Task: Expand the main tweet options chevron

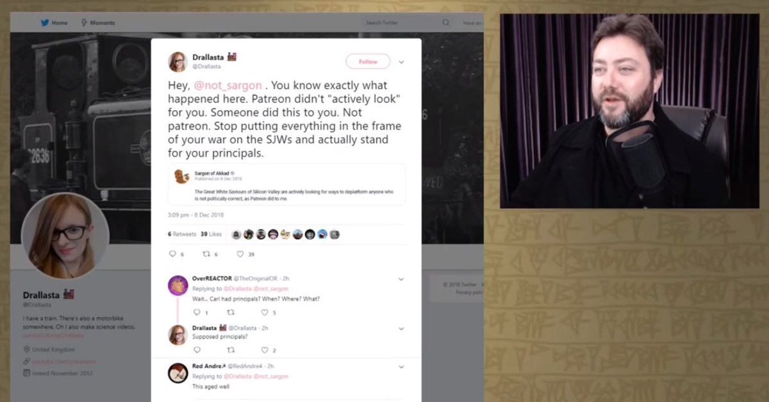Action: [402, 62]
